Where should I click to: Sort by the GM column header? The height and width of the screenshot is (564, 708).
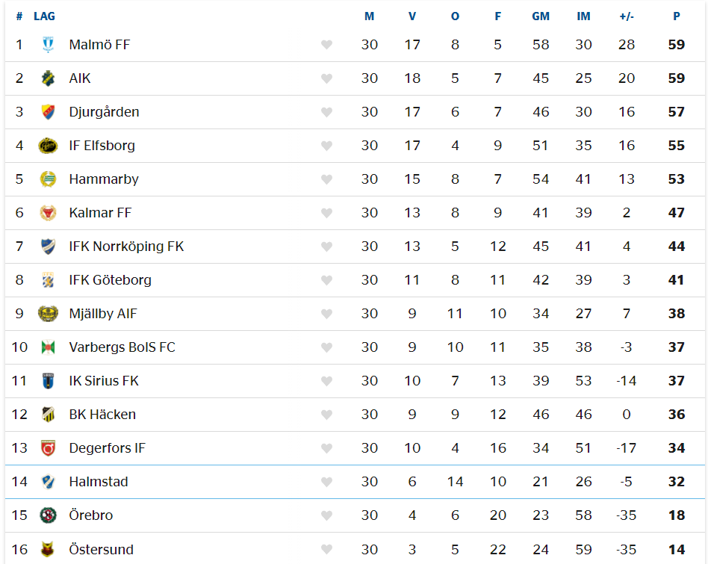coord(541,16)
